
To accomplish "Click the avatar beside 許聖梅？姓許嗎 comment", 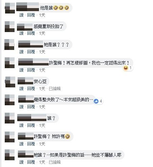I will coord(10,137).
